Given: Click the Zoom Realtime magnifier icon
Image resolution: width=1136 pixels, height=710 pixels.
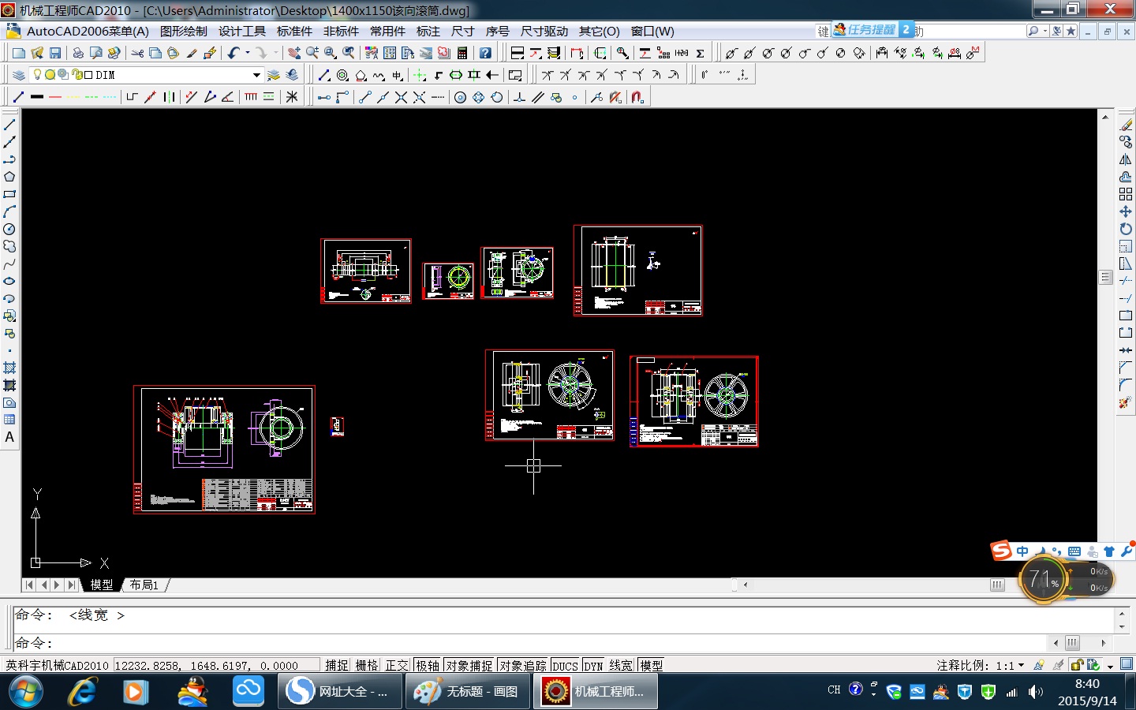Looking at the screenshot, I should [312, 53].
